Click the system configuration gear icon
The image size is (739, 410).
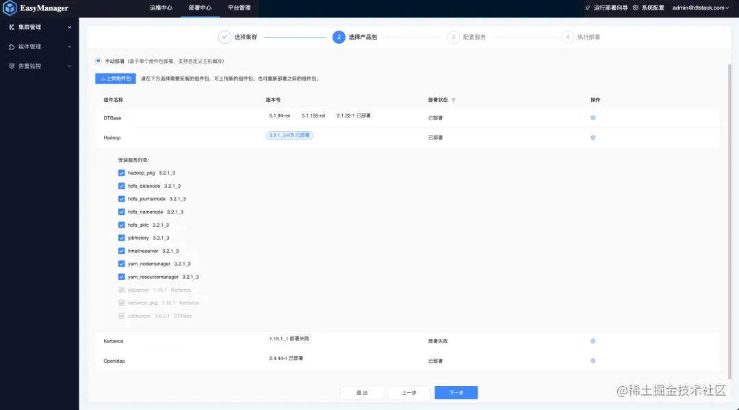click(x=635, y=8)
